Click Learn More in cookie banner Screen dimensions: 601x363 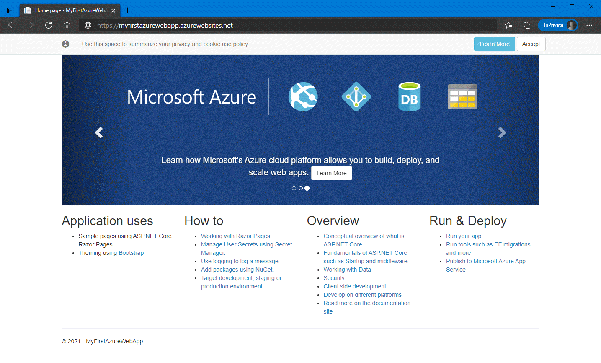[495, 44]
